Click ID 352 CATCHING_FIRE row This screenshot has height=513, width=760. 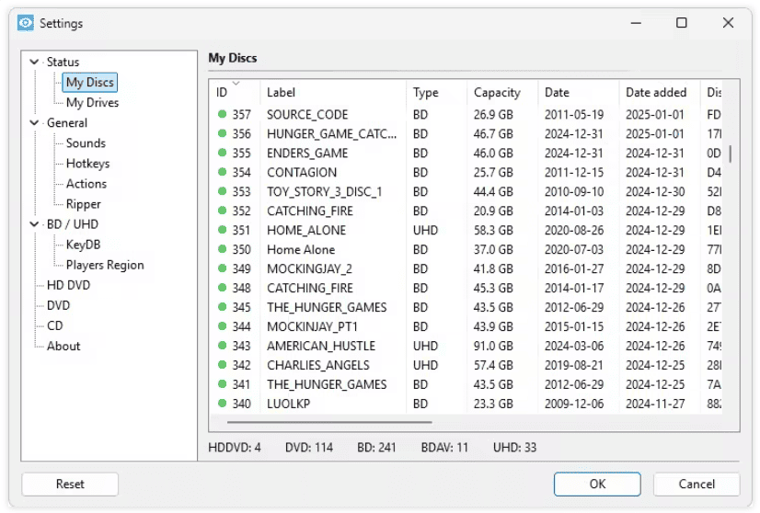click(466, 211)
